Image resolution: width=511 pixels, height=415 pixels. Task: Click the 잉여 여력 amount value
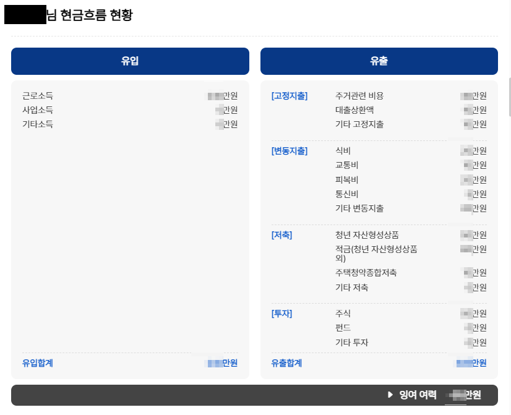pyautogui.click(x=465, y=395)
